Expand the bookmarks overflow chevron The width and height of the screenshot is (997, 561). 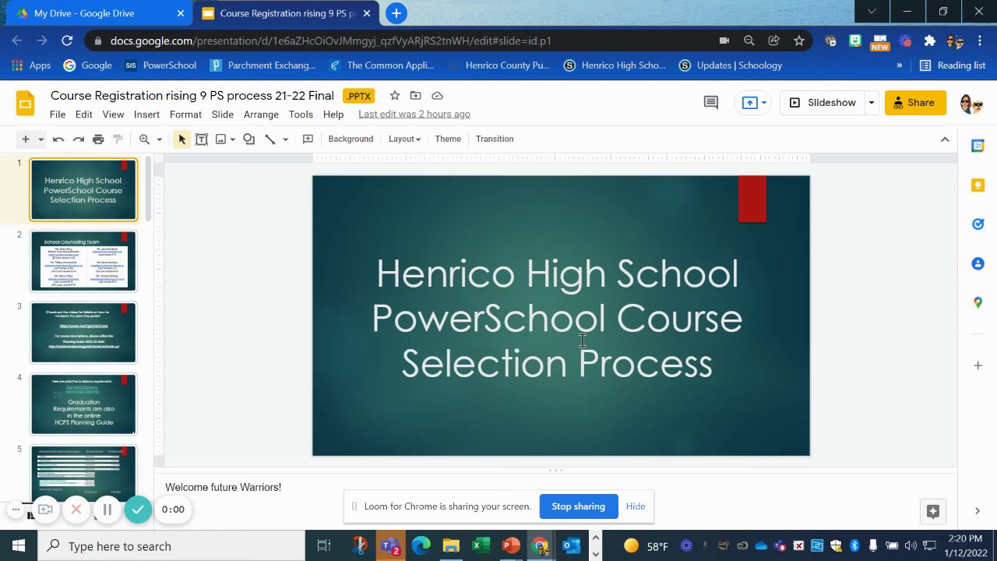900,65
